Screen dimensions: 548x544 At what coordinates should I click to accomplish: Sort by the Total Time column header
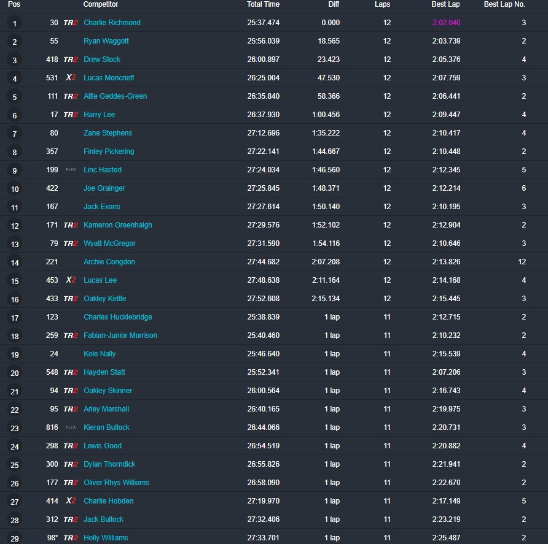coord(263,4)
